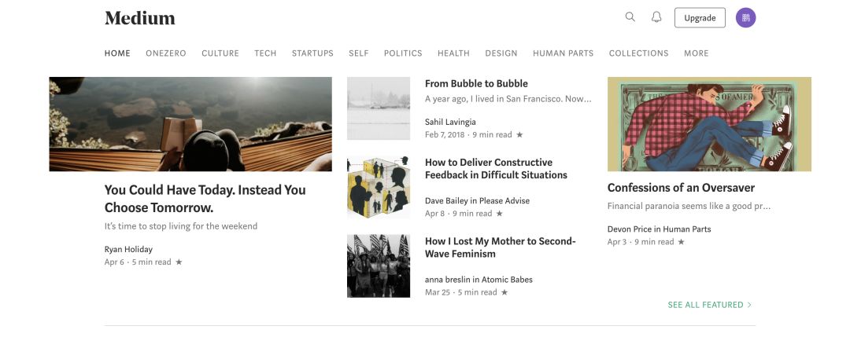The width and height of the screenshot is (850, 348).
Task: Open Sahil Lavingia author link
Action: (x=450, y=122)
